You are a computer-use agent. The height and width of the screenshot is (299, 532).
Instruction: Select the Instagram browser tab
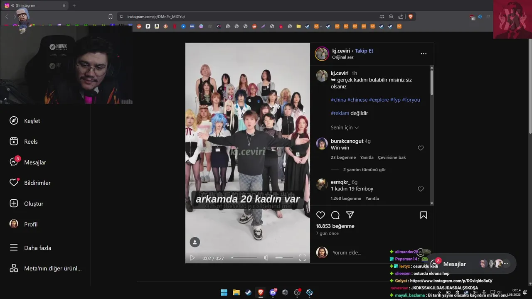click(35, 5)
